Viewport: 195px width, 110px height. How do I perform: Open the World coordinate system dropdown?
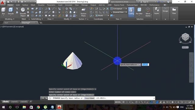point(102,16)
